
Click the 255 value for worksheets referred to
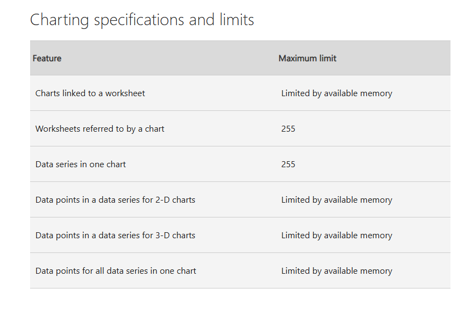point(288,129)
